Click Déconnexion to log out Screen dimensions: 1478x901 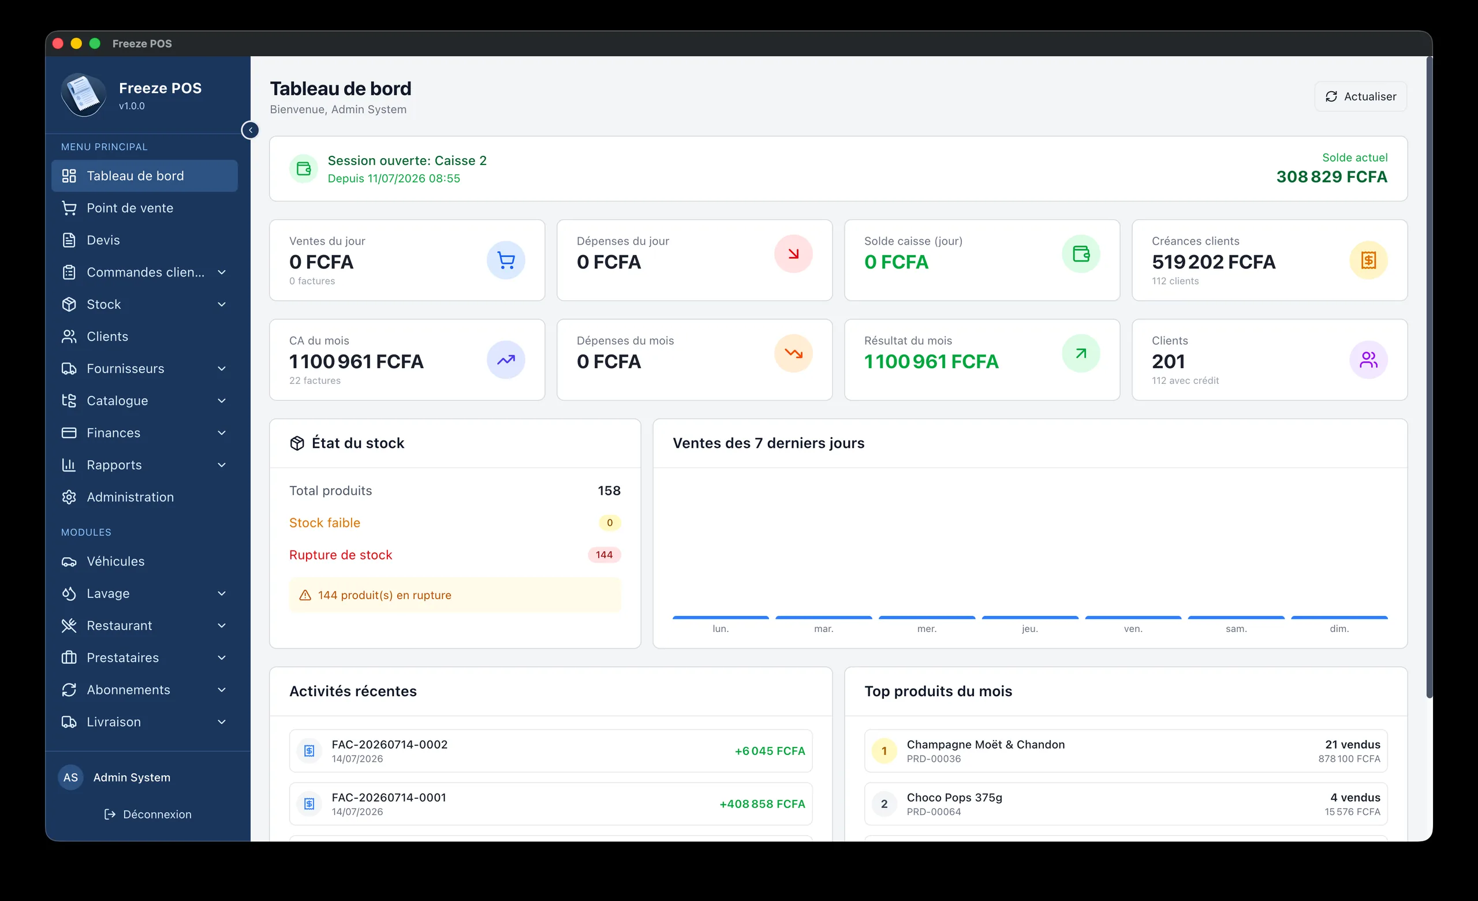pos(148,814)
